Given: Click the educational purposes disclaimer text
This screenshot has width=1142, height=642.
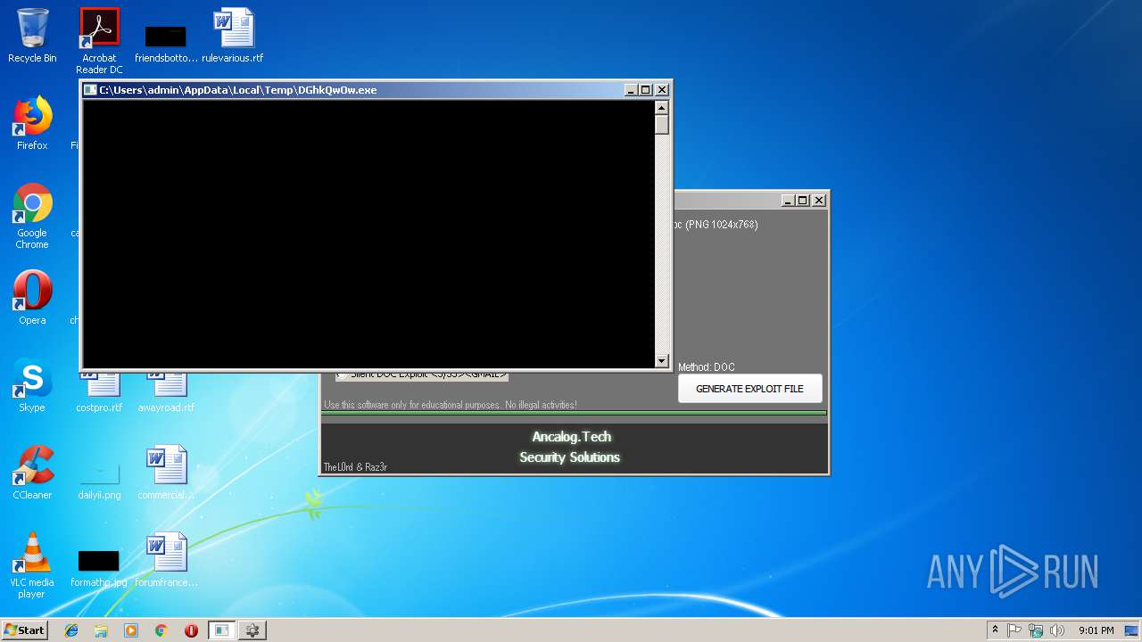Looking at the screenshot, I should [451, 405].
